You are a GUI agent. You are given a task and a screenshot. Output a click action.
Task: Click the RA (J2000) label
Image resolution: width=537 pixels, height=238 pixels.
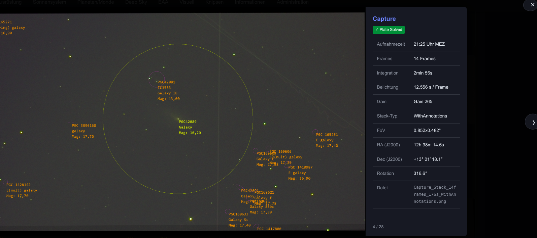tap(388, 145)
